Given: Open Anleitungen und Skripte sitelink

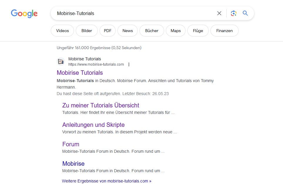Looking at the screenshot, I should [93, 125].
